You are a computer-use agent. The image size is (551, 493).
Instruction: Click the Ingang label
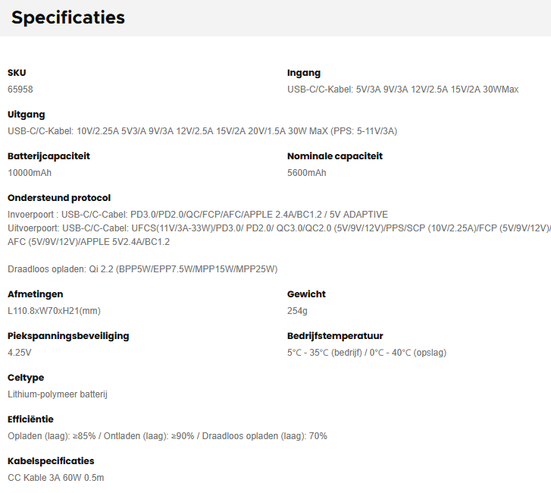[304, 73]
